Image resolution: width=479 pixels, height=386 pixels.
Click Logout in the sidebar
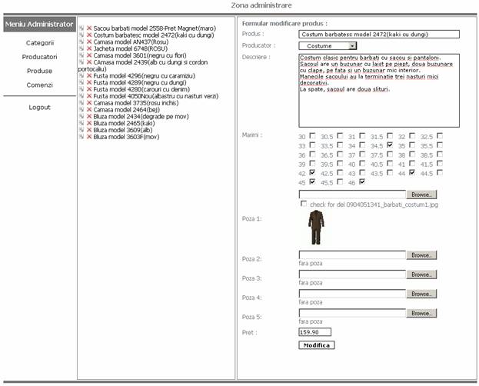click(x=40, y=107)
